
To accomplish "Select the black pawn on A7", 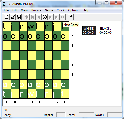I will pyautogui.click(x=7, y=36).
